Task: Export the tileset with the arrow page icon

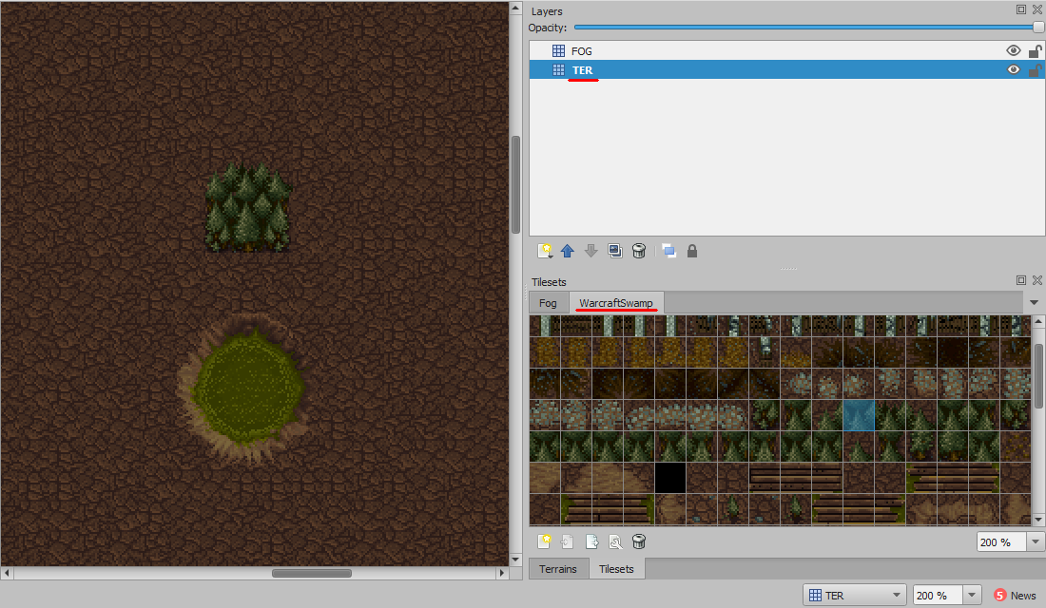Action: click(591, 541)
